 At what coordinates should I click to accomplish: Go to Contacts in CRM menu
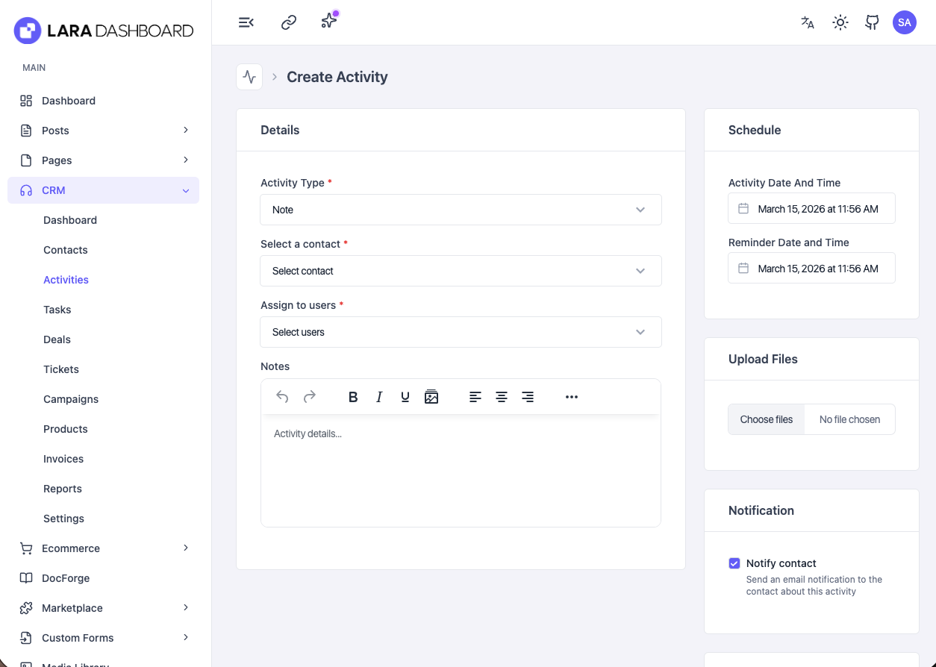(66, 250)
